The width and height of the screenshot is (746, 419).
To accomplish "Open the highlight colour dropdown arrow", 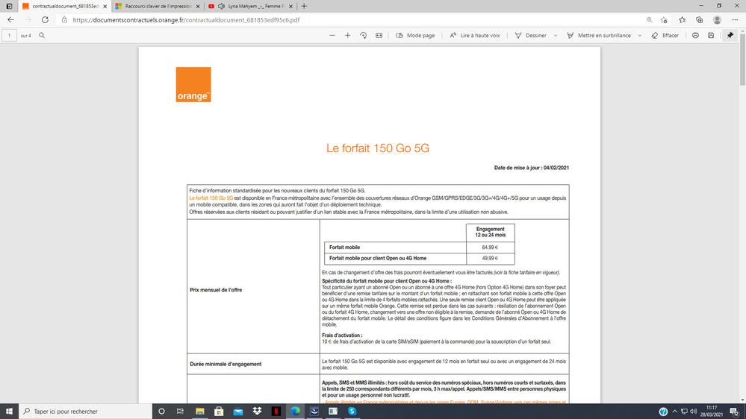I will (639, 36).
